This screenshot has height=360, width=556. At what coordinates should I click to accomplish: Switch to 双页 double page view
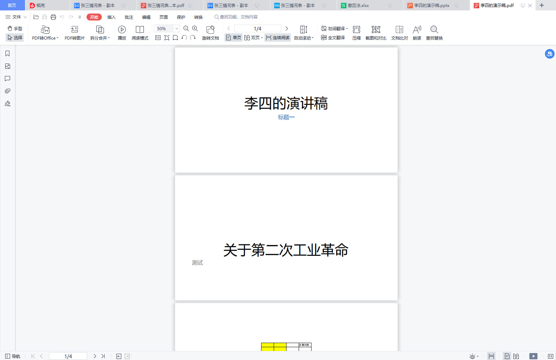pos(252,37)
